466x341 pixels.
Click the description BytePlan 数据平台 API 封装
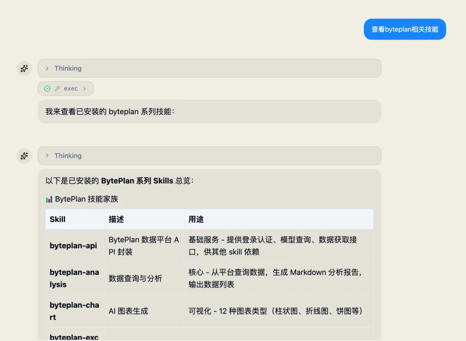click(145, 246)
